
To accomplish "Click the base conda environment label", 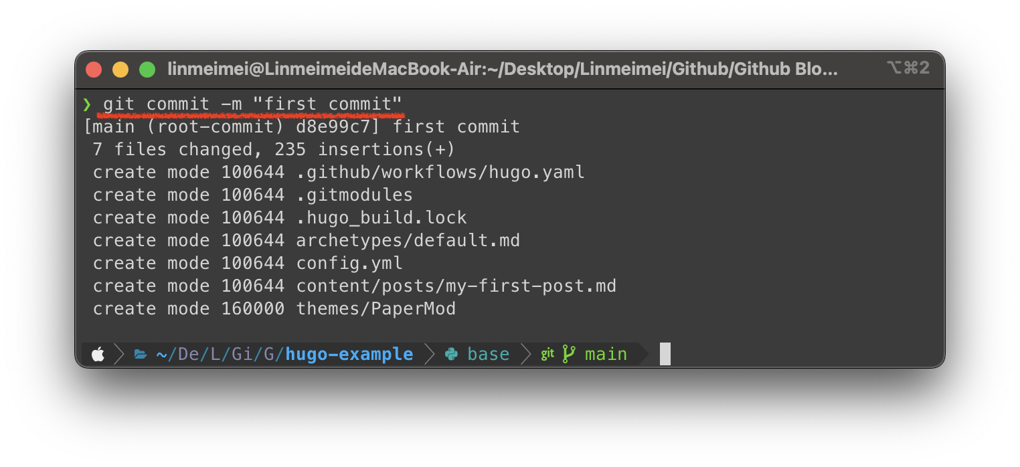I will [488, 354].
